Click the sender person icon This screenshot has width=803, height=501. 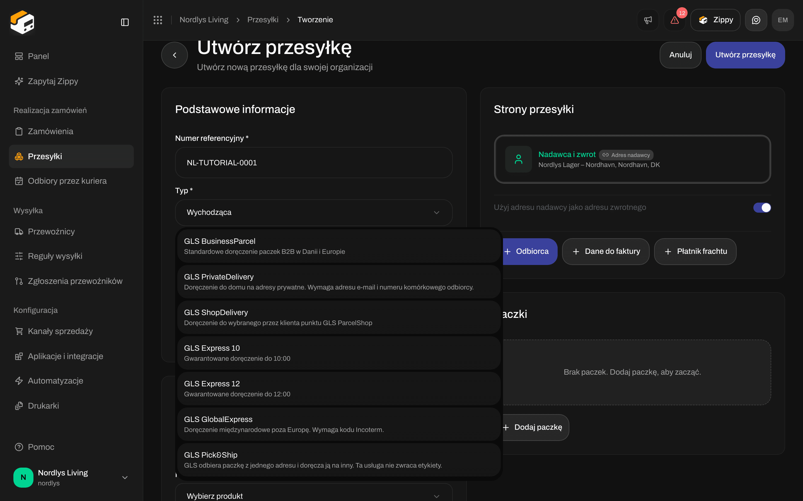[x=518, y=159]
